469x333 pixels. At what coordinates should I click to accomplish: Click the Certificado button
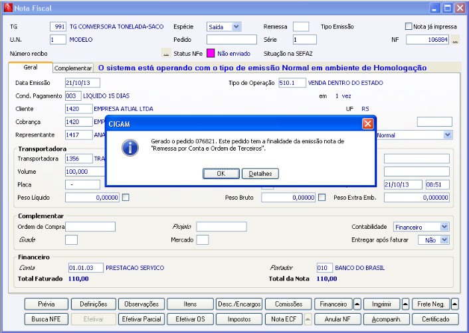[436, 319]
